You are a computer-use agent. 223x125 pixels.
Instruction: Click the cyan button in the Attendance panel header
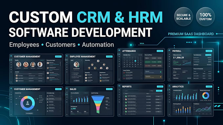click(160, 51)
